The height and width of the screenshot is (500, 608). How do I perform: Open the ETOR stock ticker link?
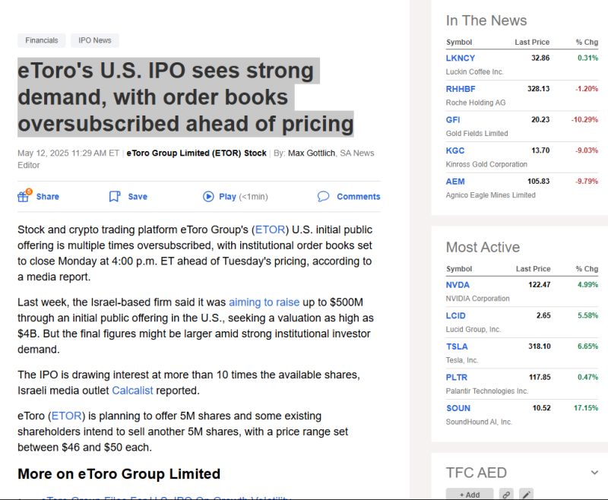point(272,229)
